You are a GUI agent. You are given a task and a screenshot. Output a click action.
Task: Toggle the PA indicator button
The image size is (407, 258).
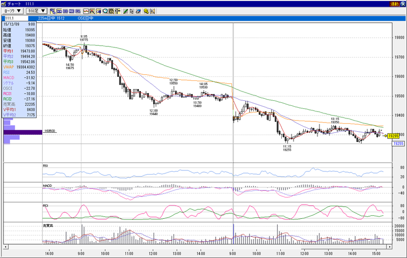click(78, 11)
